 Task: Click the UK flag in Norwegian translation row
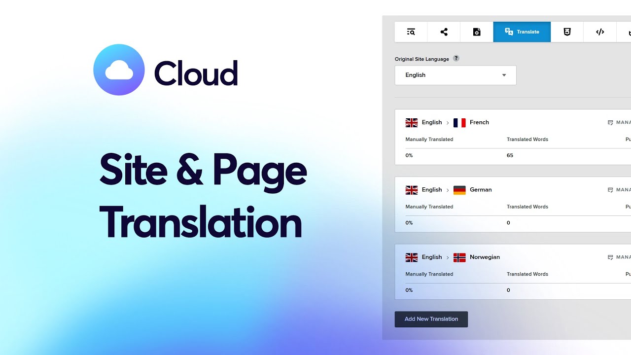pos(412,257)
